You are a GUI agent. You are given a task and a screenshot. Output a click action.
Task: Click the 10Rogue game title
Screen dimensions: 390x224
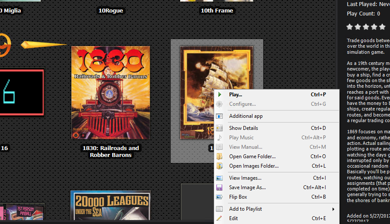111,10
